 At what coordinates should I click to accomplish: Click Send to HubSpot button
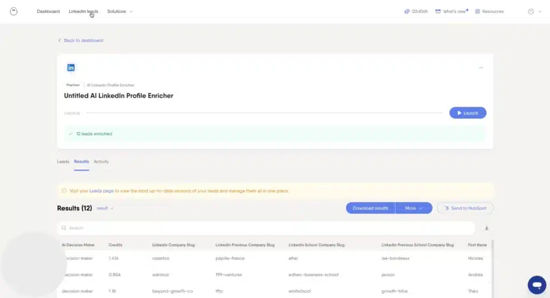click(465, 208)
